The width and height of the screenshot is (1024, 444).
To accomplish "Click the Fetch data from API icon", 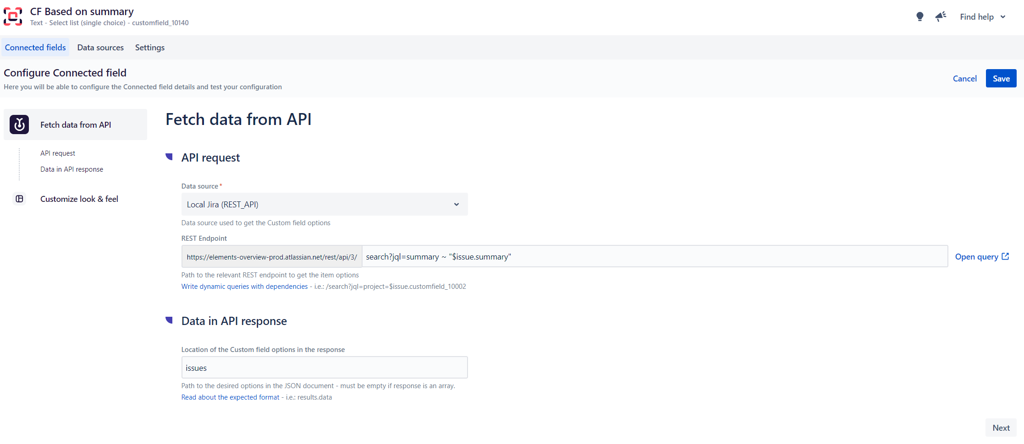I will pos(19,125).
